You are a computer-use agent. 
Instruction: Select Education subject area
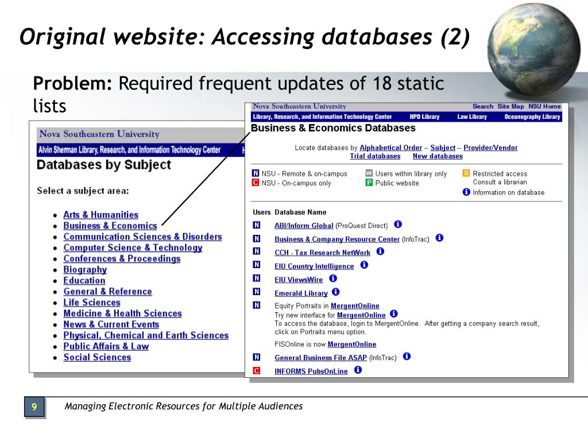tap(84, 280)
